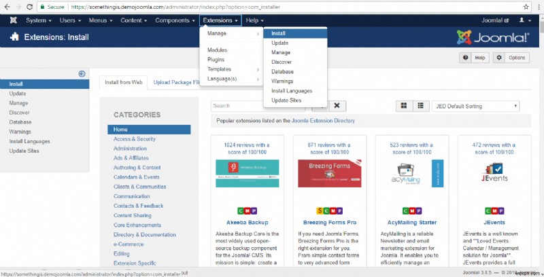The height and width of the screenshot is (277, 544).
Task: Open the Joomla Extension Directory link
Action: [323, 121]
